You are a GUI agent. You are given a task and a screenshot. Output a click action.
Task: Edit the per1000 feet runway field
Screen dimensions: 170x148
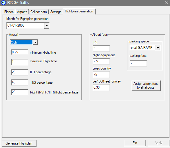click(101, 88)
